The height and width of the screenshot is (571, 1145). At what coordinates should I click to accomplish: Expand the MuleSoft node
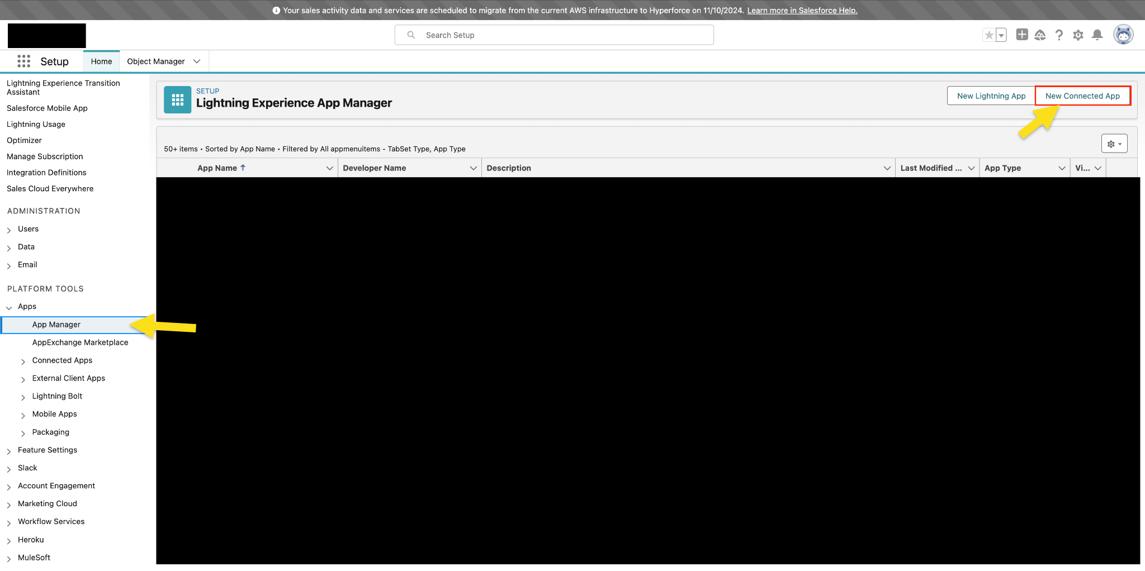coord(9,558)
